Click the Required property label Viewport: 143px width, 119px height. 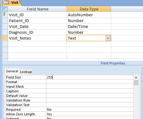(x=13, y=109)
